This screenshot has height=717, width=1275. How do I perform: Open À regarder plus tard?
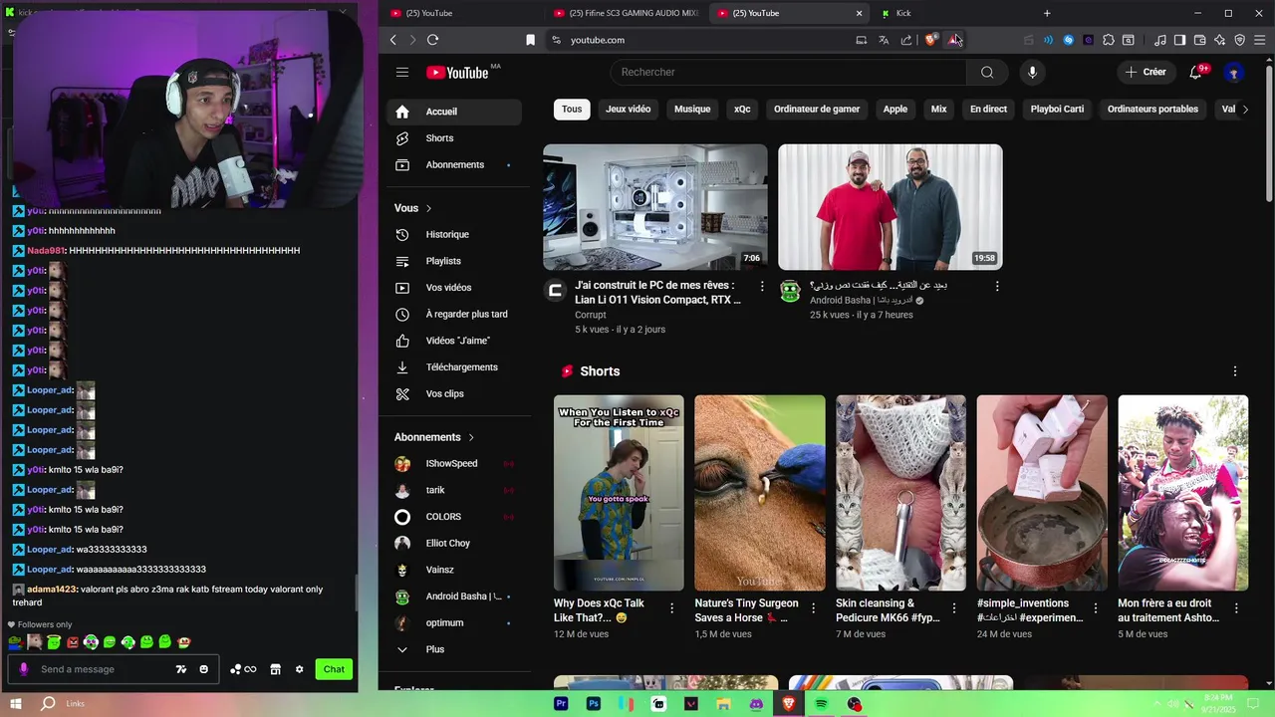click(x=453, y=315)
